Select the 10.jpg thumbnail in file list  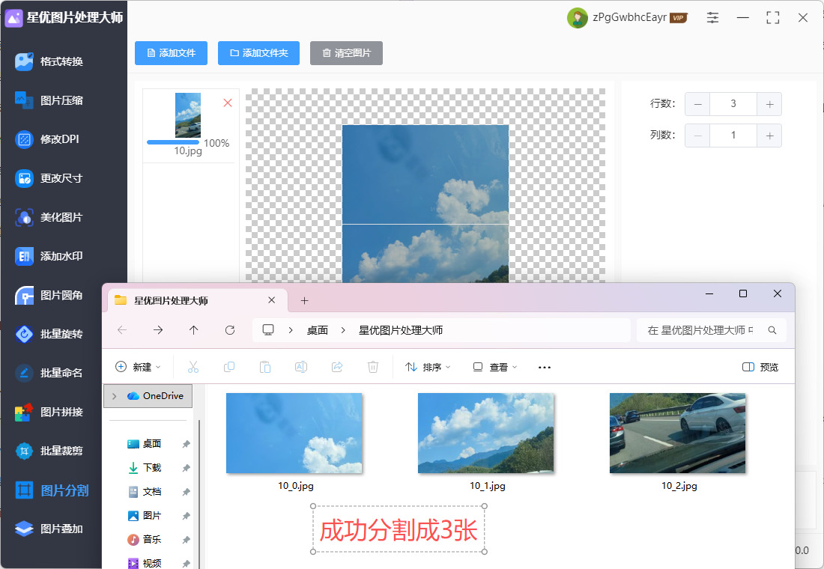187,115
